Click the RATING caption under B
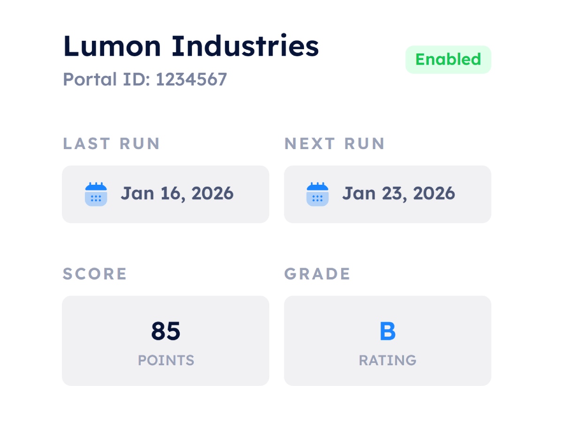The width and height of the screenshot is (563, 422). [388, 360]
